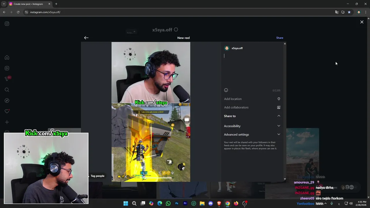Expand the Accessibility section
This screenshot has width=370, height=208.
(252, 126)
